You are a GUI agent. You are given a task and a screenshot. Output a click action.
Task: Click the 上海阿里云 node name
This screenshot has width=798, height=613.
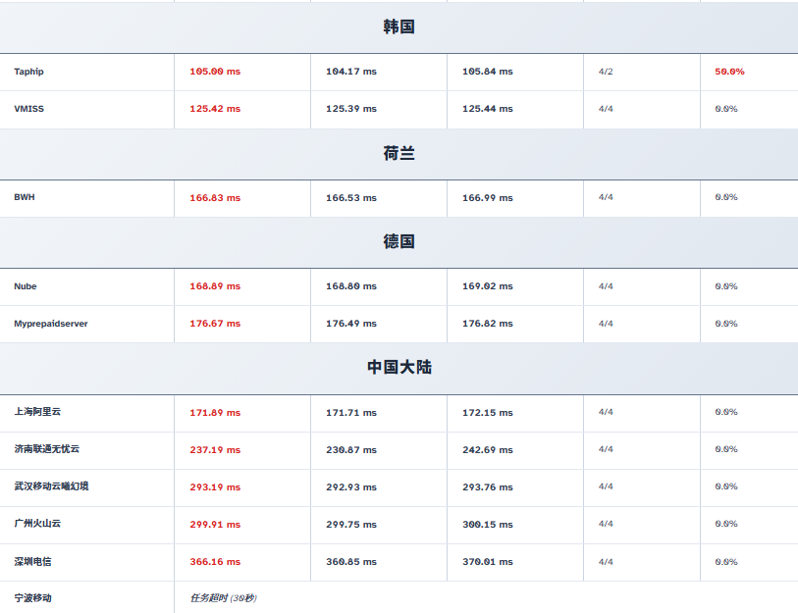37,412
